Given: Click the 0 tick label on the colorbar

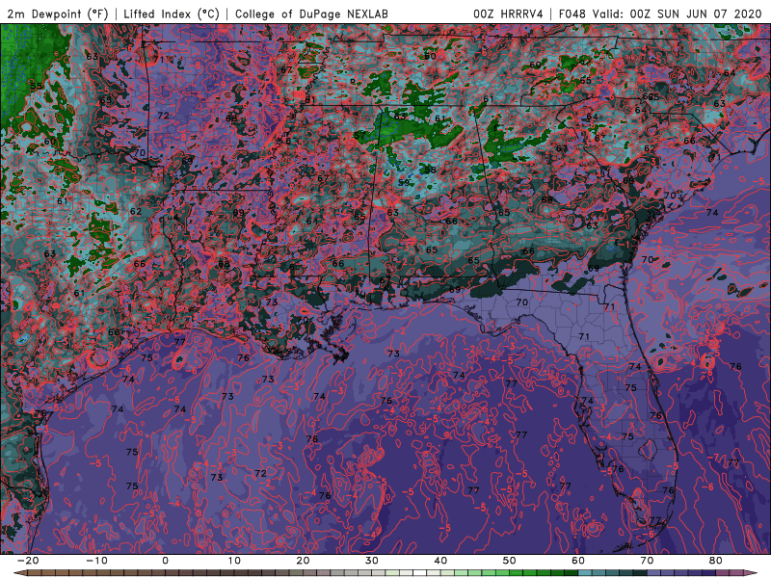Looking at the screenshot, I should 165,561.
